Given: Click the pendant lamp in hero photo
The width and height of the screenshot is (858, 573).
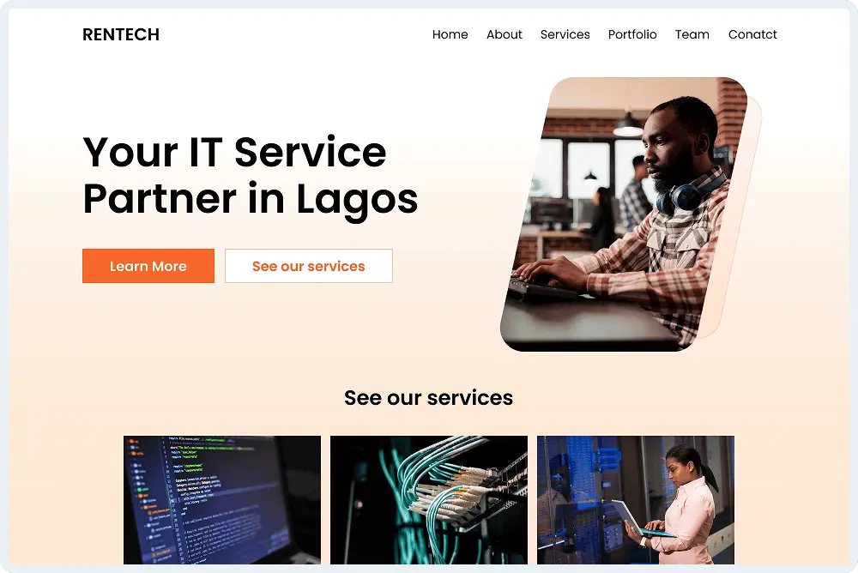Looking at the screenshot, I should click(628, 125).
